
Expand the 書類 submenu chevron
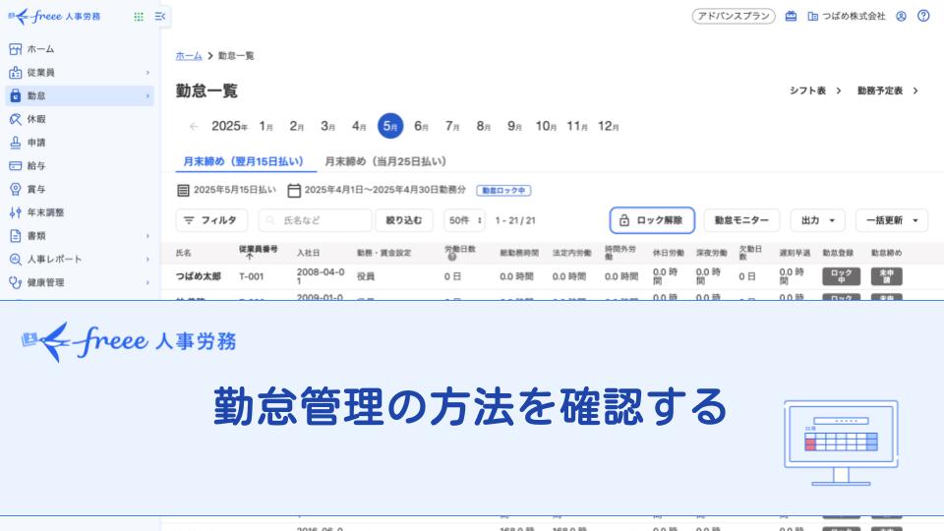[x=147, y=236]
